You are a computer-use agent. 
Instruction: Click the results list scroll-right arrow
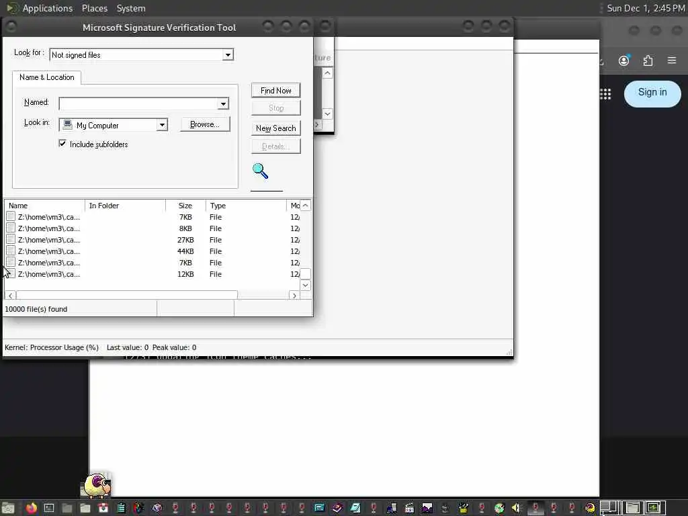[294, 296]
